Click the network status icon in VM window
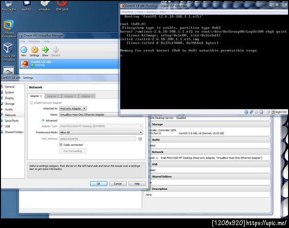Image resolution: width=289 pixels, height=228 pixels. [x=251, y=112]
